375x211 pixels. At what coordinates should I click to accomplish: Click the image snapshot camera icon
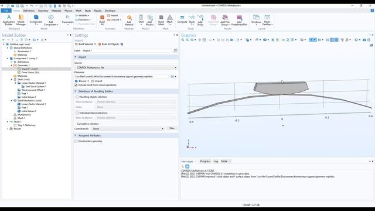tap(364, 40)
